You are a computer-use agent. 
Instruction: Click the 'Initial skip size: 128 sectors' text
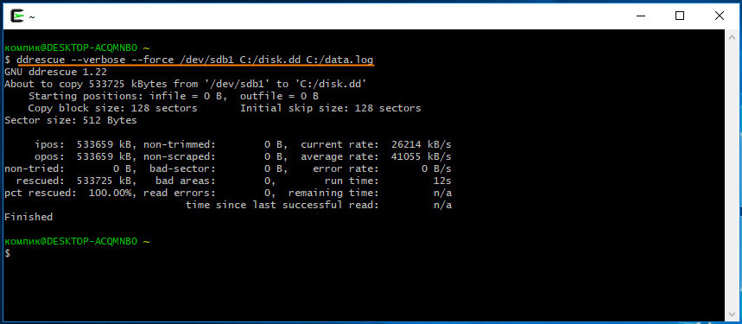pyautogui.click(x=330, y=108)
